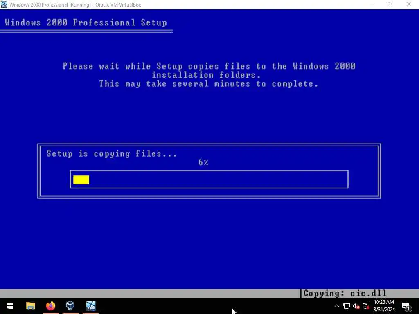Show hidden system tray icons
The height and width of the screenshot is (314, 419).
click(x=337, y=306)
